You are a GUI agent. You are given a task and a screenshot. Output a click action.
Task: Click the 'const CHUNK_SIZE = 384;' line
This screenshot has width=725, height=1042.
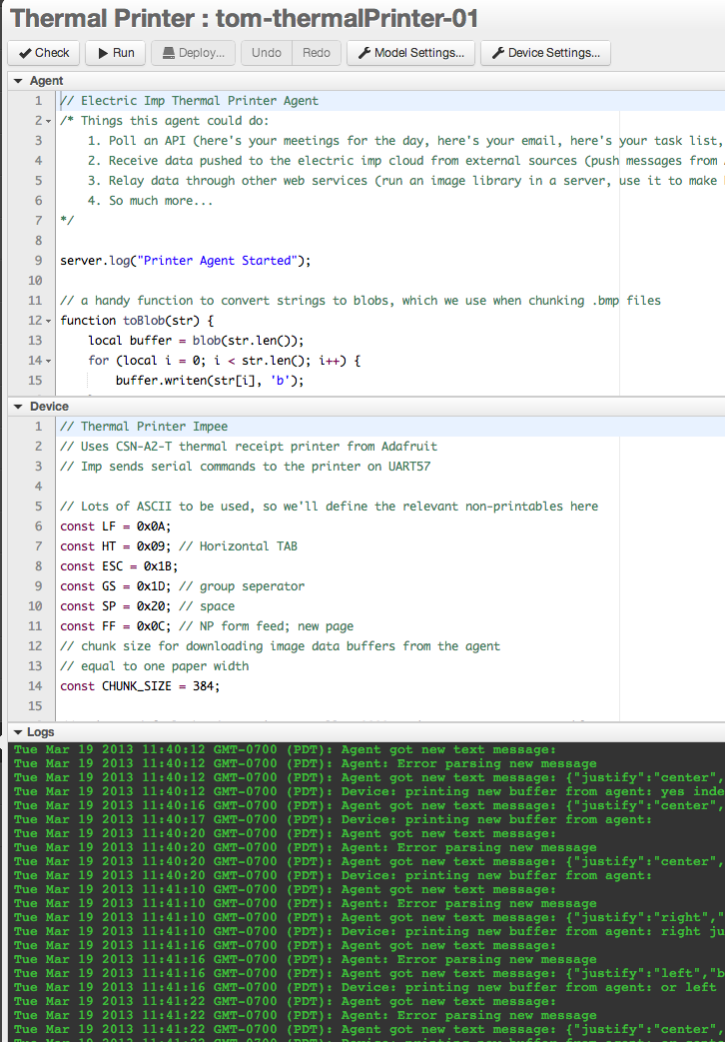tap(140, 685)
